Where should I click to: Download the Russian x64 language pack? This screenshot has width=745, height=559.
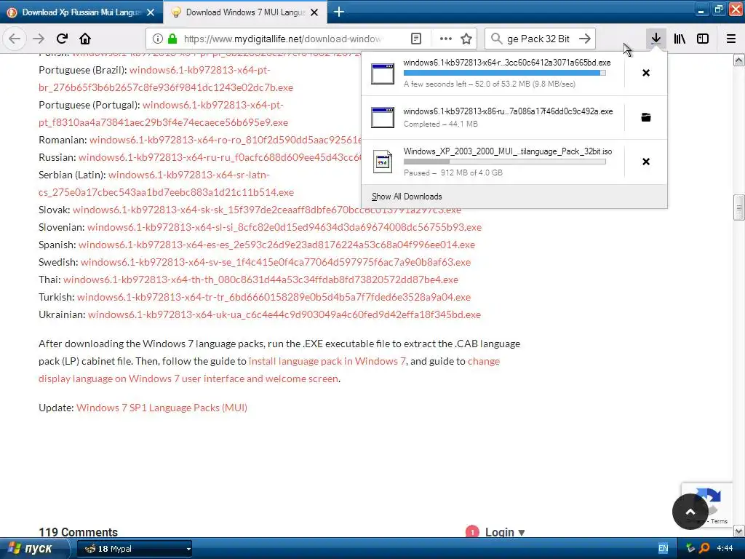(x=220, y=157)
